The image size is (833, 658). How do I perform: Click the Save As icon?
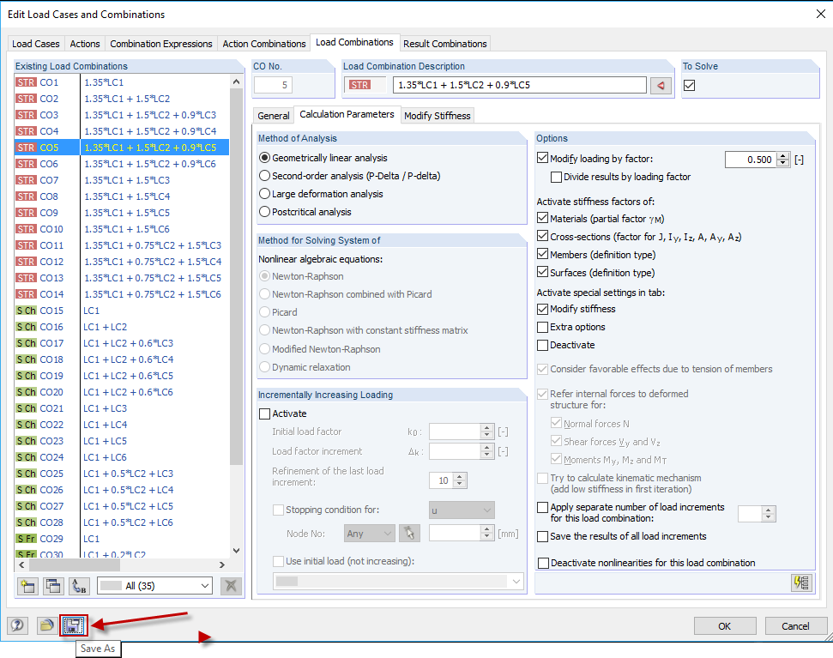pyautogui.click(x=74, y=625)
